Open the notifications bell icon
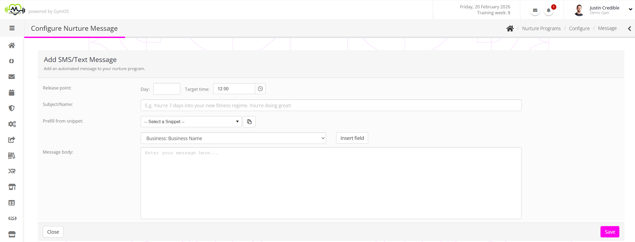Viewport: 635px width, 242px height. tap(548, 11)
